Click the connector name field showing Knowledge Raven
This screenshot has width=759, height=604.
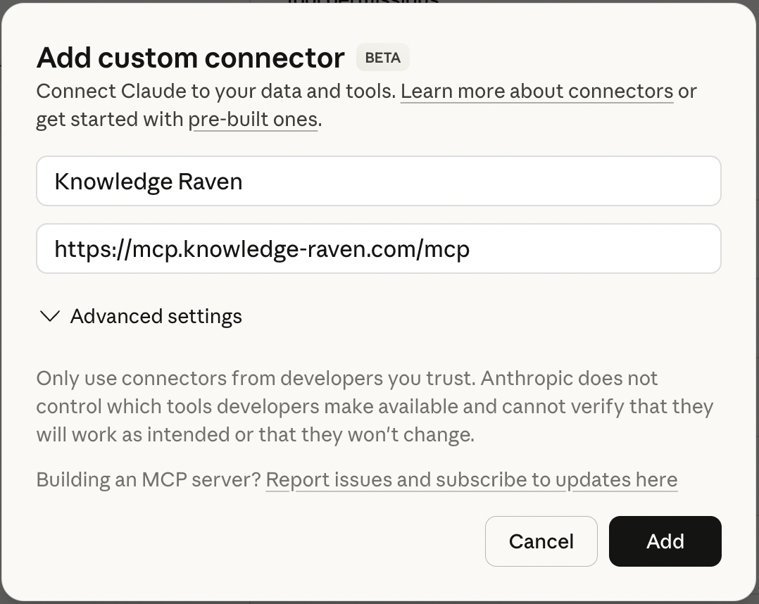click(x=379, y=181)
